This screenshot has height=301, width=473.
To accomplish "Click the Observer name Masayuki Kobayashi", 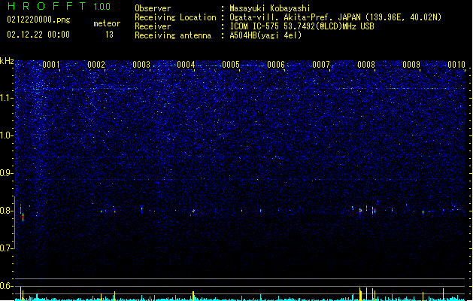I will pyautogui.click(x=270, y=8).
